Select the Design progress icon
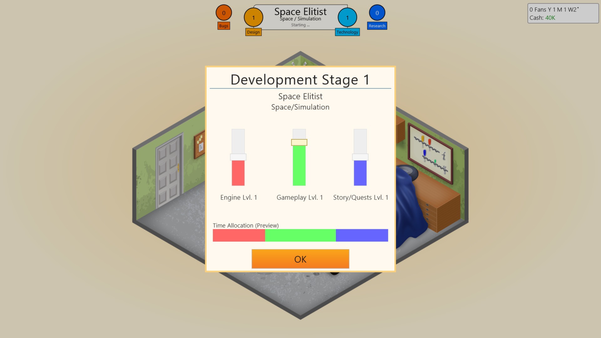The height and width of the screenshot is (338, 601). point(253,17)
